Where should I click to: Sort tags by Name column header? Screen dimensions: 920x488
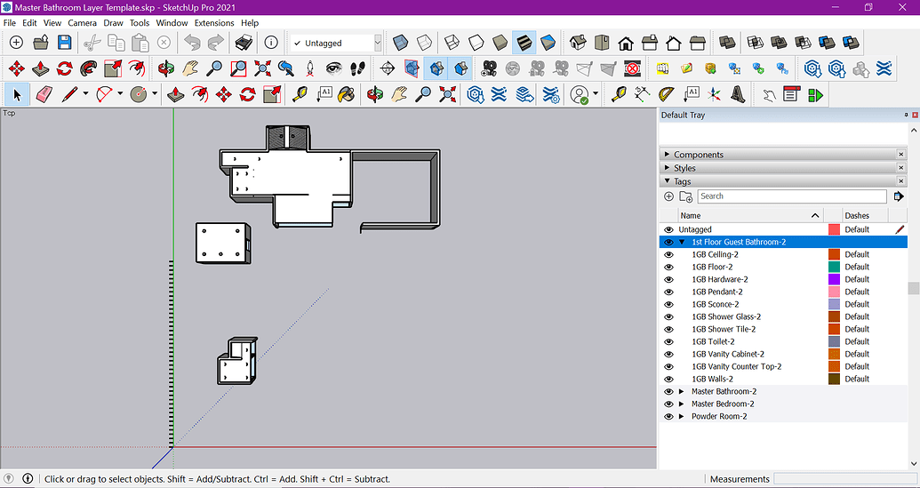tap(691, 215)
